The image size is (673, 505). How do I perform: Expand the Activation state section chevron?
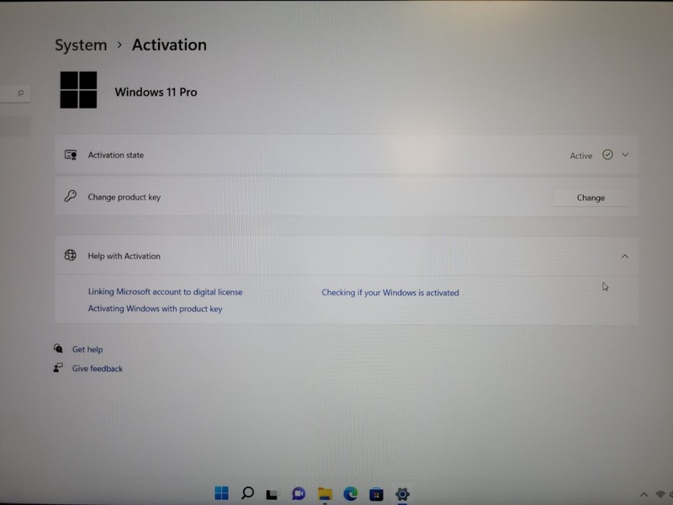click(x=625, y=155)
